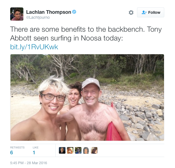Follow Lachlan Thompson
This screenshot has width=175, height=168.
151,12
